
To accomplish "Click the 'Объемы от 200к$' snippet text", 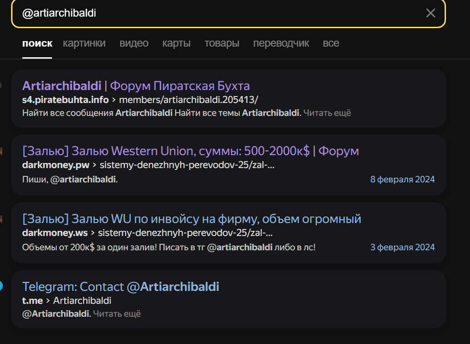I will (x=169, y=247).
